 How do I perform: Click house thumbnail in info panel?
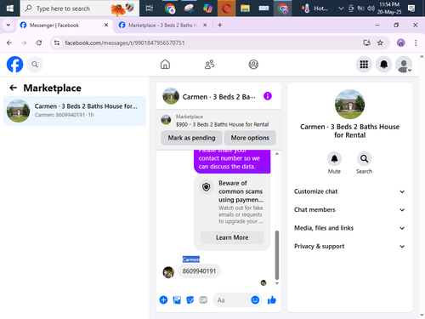pos(349,104)
